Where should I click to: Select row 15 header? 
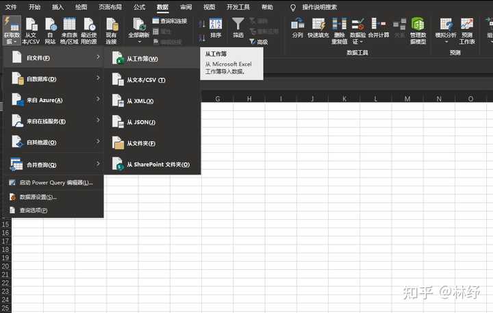5,224
